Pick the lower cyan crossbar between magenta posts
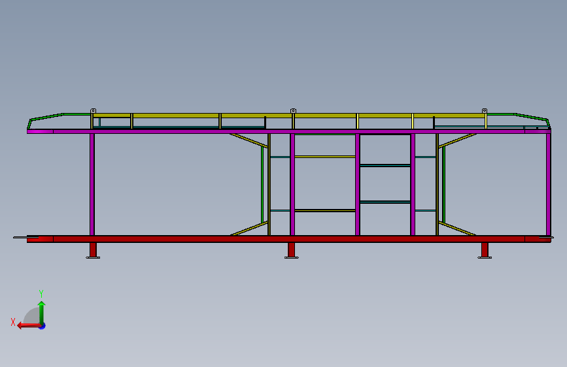Screen dimensions: 567x367 [385, 202]
